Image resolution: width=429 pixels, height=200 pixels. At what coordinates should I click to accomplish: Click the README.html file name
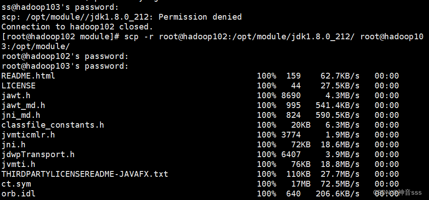[28, 76]
